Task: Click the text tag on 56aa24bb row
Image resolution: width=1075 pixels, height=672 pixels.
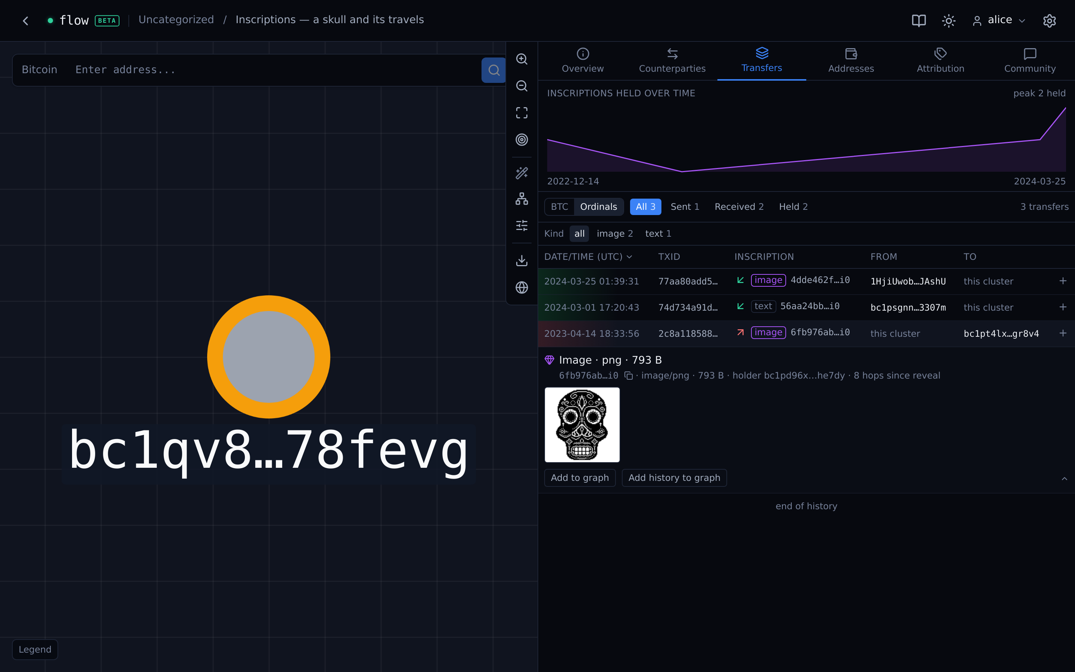Action: pyautogui.click(x=763, y=306)
